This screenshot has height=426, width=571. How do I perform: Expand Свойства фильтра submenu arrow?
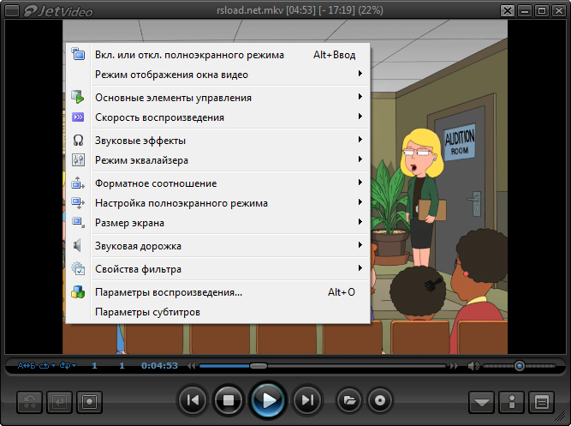pyautogui.click(x=360, y=267)
